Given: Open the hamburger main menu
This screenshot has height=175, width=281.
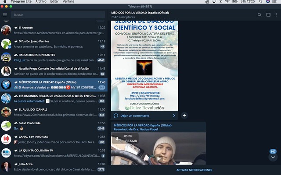Looking at the screenshot, I should coord(5,15).
